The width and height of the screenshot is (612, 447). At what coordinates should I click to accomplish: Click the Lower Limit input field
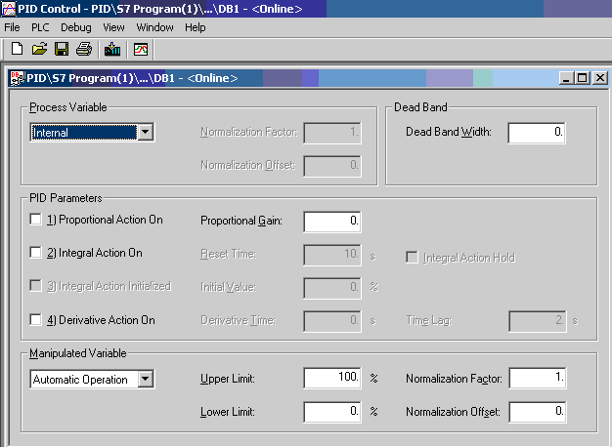coord(332,412)
